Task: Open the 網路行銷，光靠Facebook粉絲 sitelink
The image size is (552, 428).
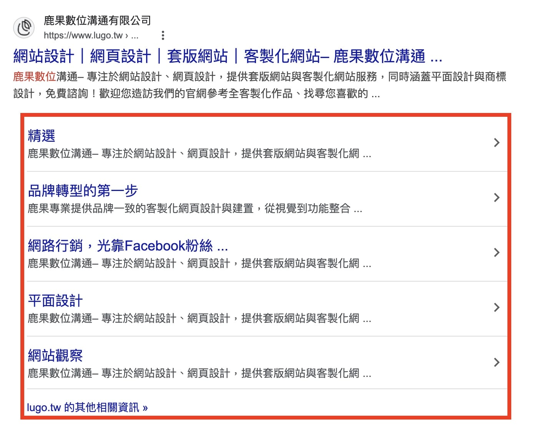Action: (x=128, y=246)
